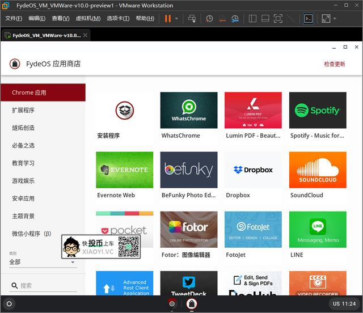Open the Spotify app thumbnail

318,110
